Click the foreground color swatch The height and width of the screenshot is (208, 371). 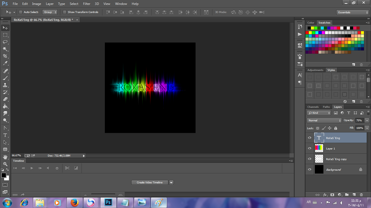pos(4,175)
